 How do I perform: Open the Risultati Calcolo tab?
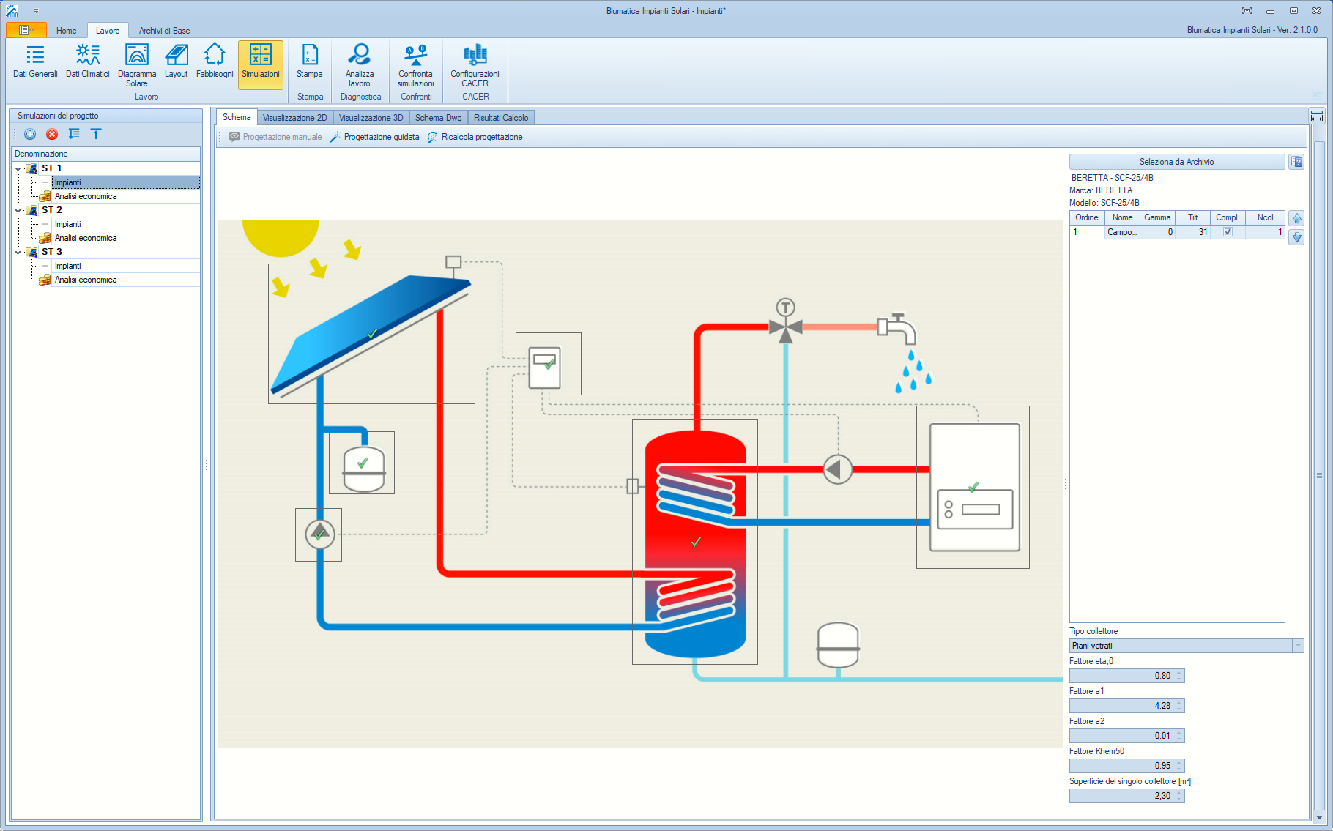tap(500, 118)
